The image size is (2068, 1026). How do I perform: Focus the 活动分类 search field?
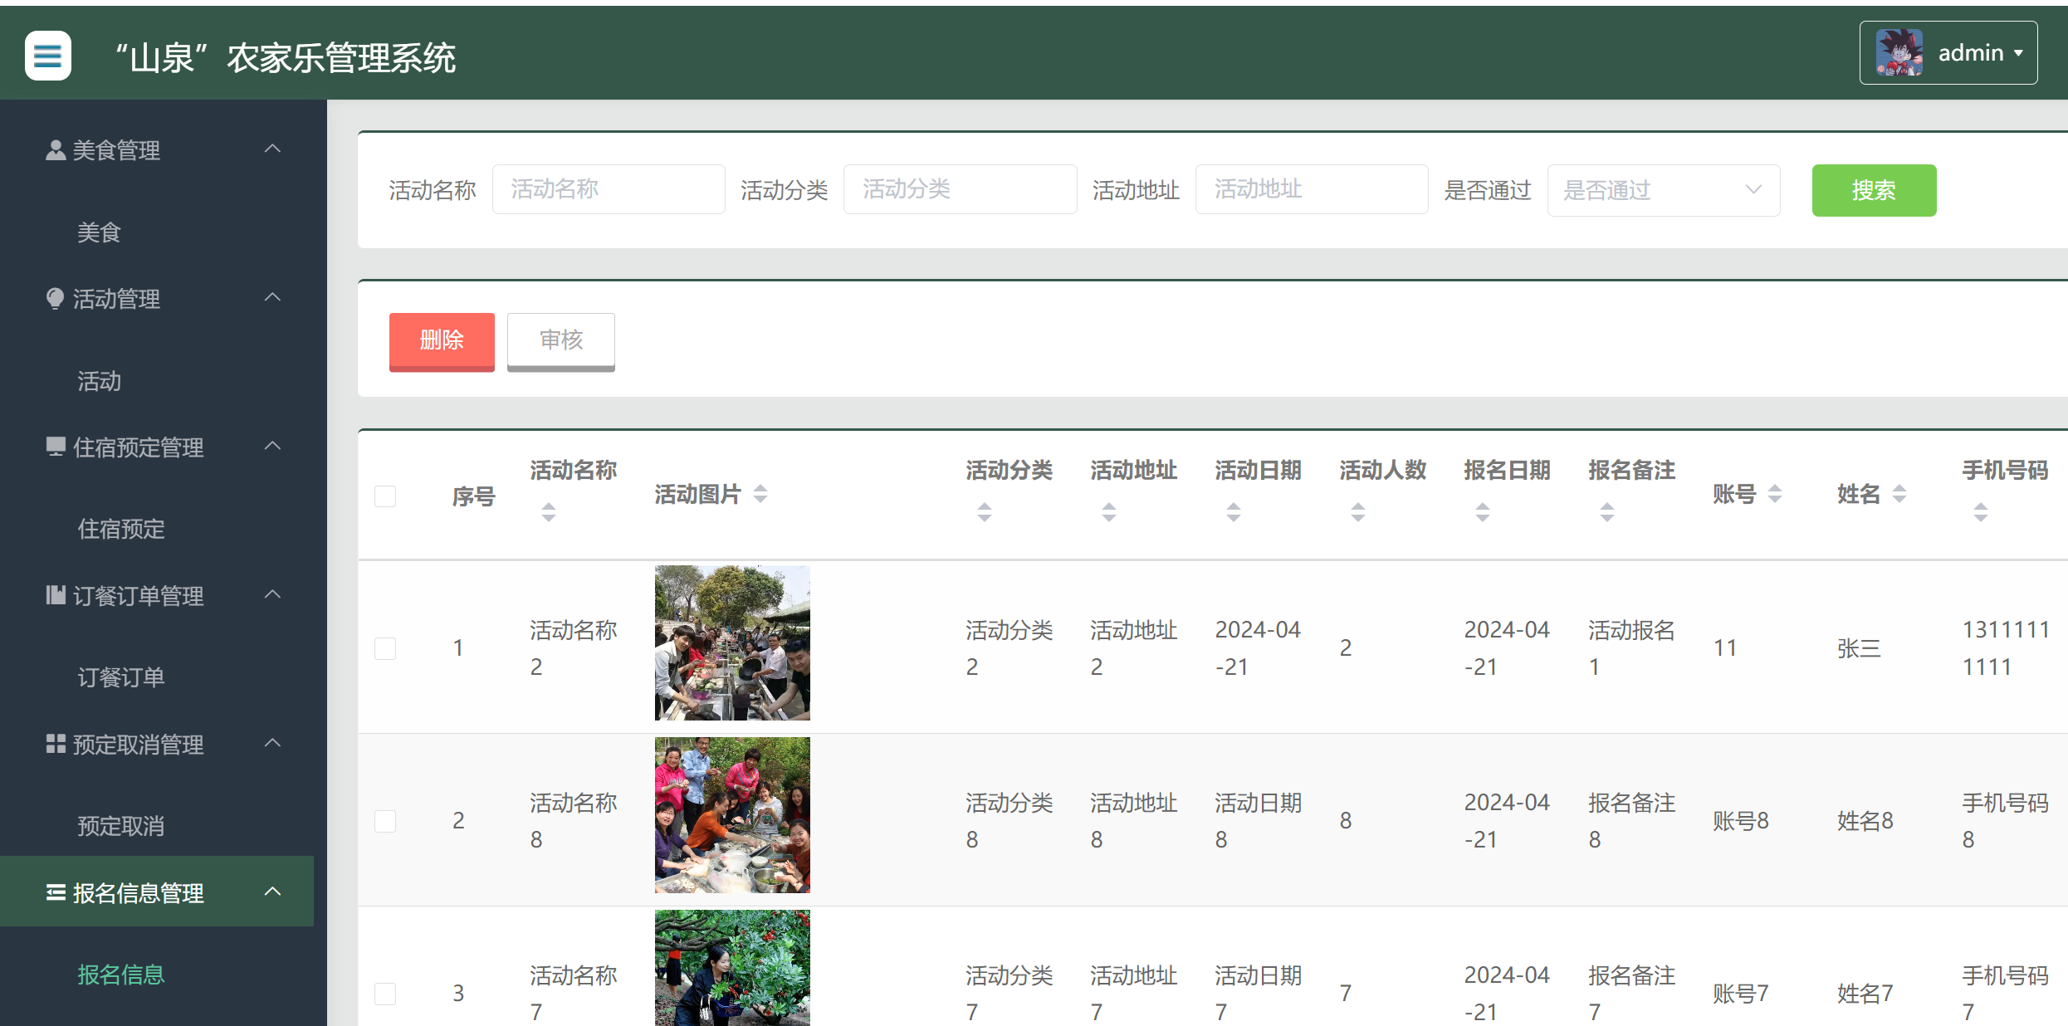click(x=960, y=189)
